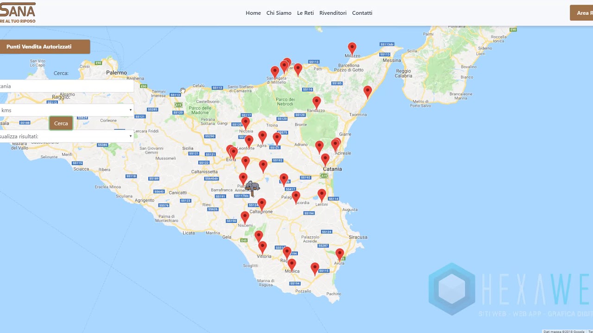Click the red pin at Avola

point(340,254)
